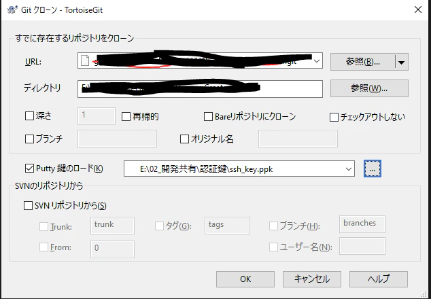Click the tags text field
Viewport: 431px width, 299px height.
coord(227,226)
